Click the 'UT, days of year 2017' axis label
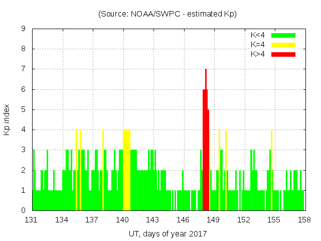Image resolution: width=321 pixels, height=241 pixels. (x=168, y=233)
